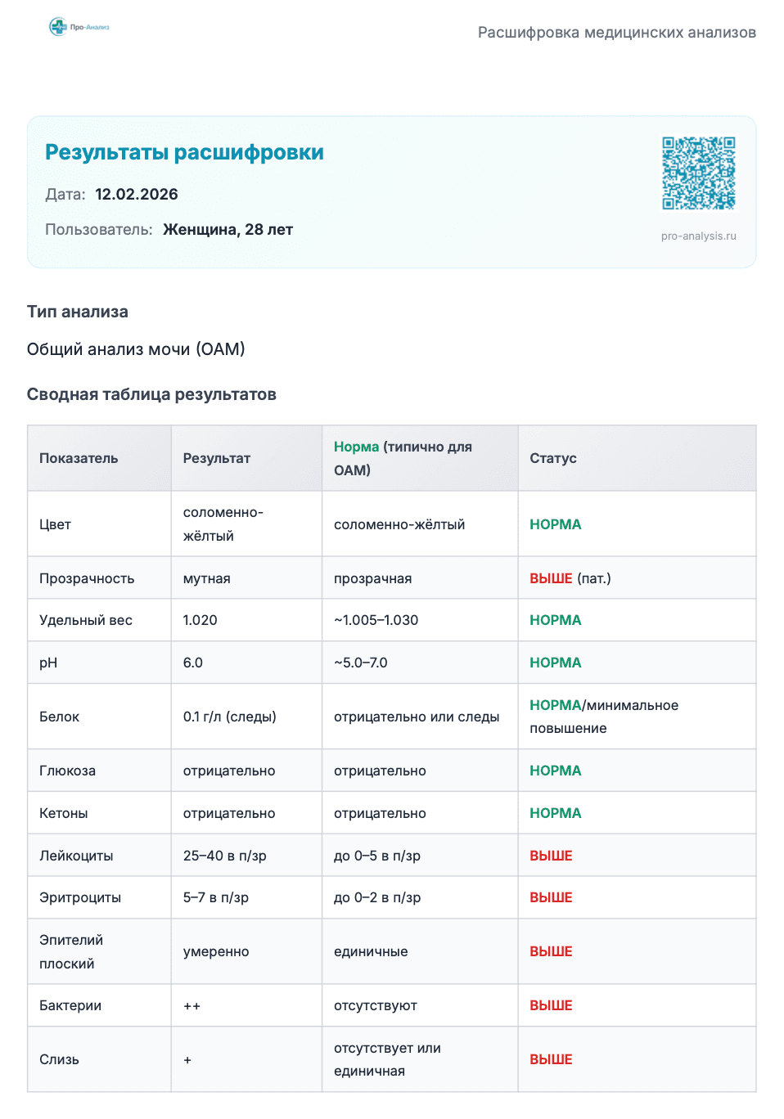The width and height of the screenshot is (784, 1119).
Task: Click the 'Показатель' column header
Action: pos(79,458)
